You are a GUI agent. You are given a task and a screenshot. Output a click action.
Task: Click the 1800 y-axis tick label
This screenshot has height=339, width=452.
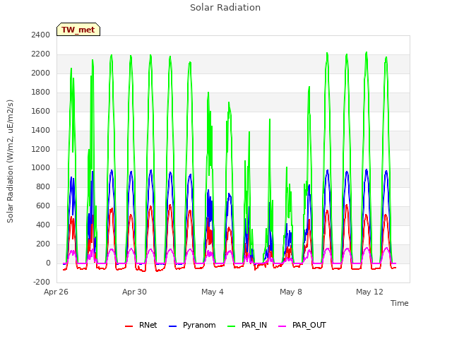click(x=41, y=92)
